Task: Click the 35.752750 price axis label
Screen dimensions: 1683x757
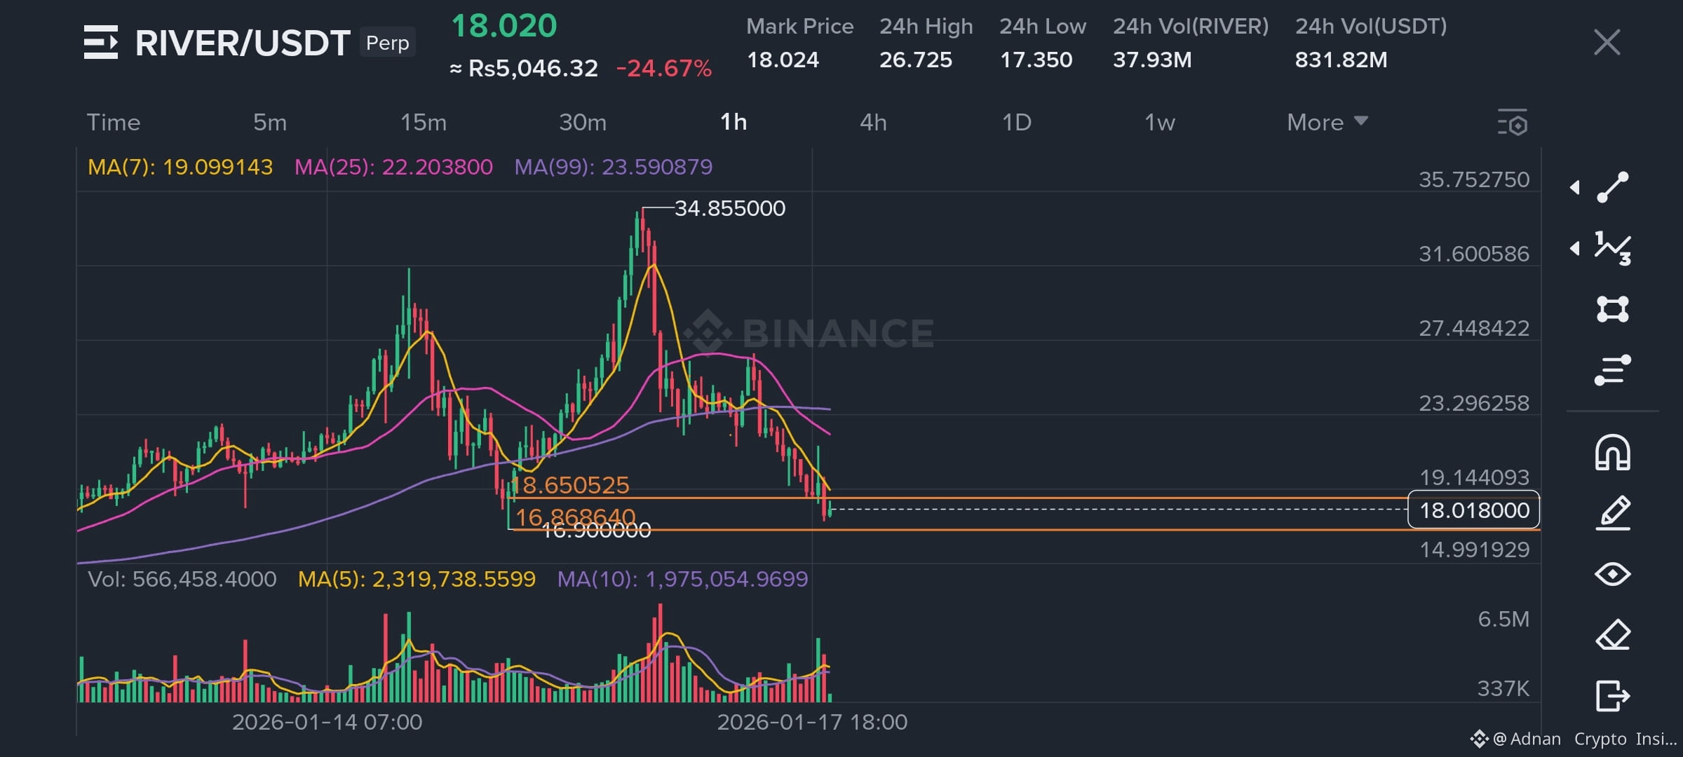Action: point(1474,179)
